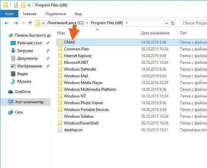Image resolution: width=207 pixels, height=168 pixels.
Task: Select the Windows Mail folder name
Action: pos(76,76)
